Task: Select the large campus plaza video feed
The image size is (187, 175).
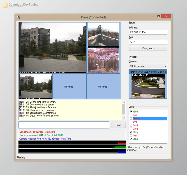Action: pyautogui.click(x=52, y=48)
